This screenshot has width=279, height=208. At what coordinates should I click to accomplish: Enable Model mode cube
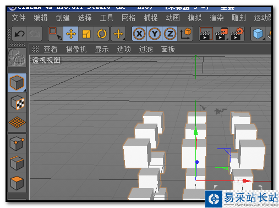tap(17, 83)
